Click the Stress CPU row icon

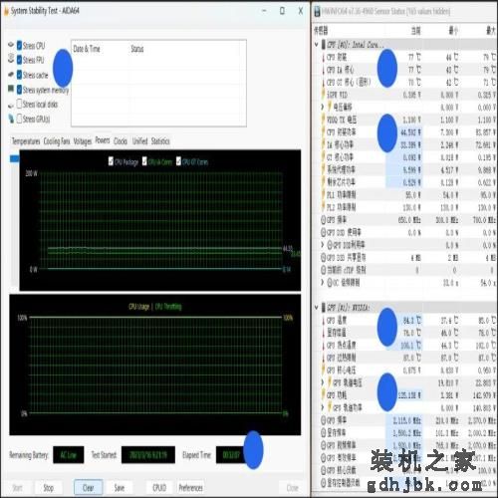[x=11, y=45]
